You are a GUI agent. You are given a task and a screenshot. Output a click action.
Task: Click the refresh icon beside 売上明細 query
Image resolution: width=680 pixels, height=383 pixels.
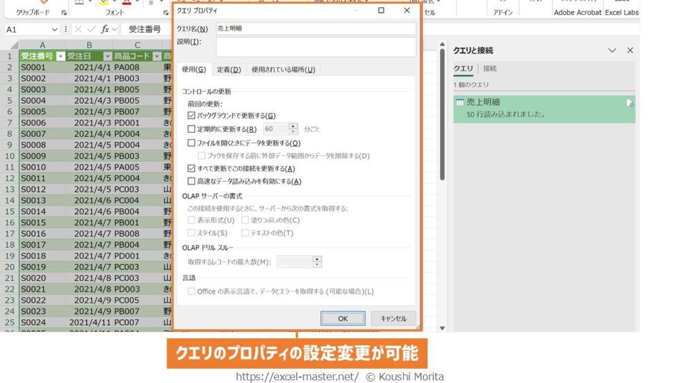(x=630, y=102)
